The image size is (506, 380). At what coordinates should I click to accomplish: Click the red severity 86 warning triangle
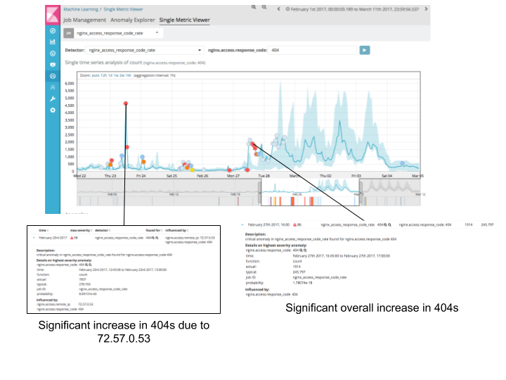point(294,224)
